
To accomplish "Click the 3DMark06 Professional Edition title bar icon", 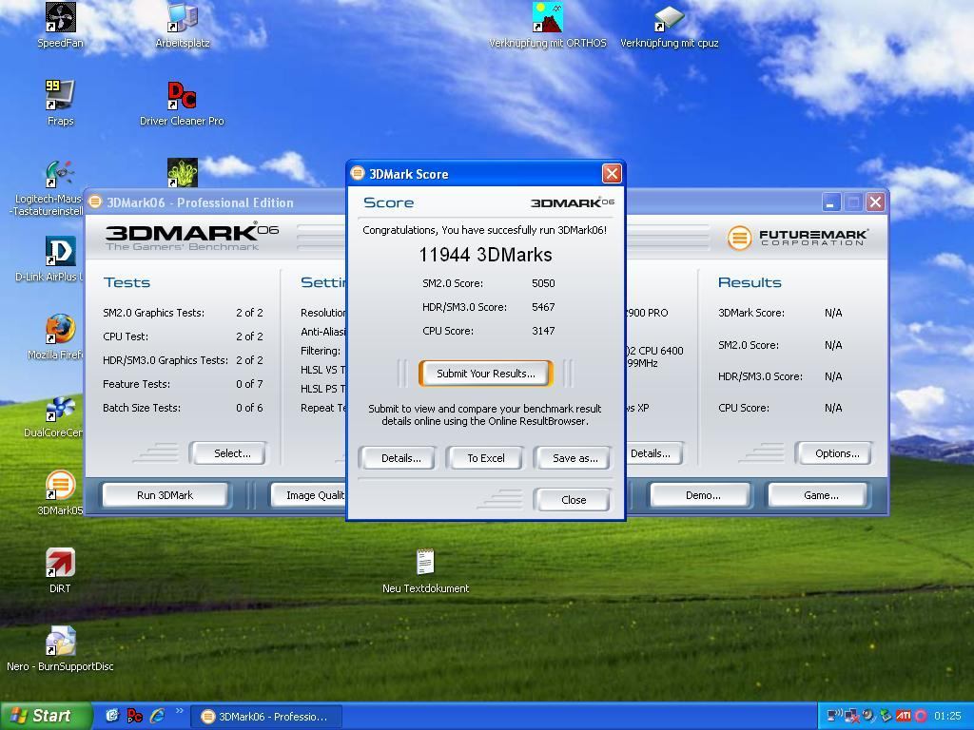I will (x=95, y=202).
